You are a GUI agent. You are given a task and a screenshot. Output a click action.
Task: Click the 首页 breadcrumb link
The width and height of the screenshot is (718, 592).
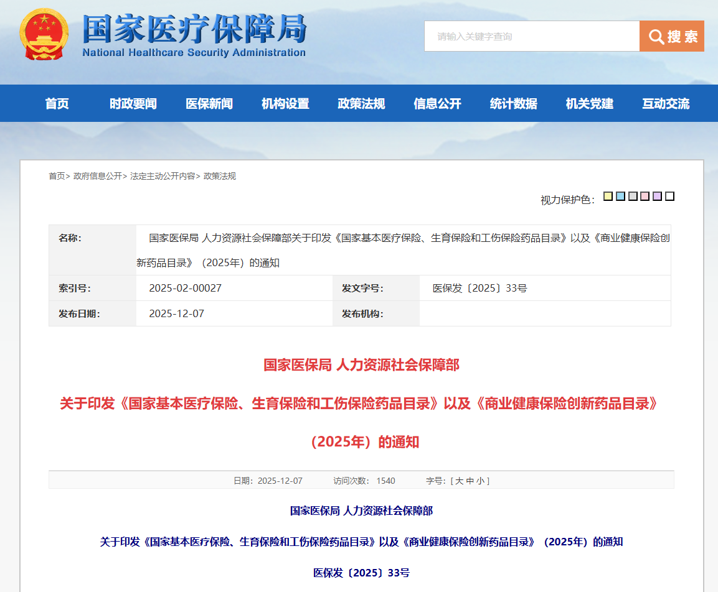pos(57,176)
